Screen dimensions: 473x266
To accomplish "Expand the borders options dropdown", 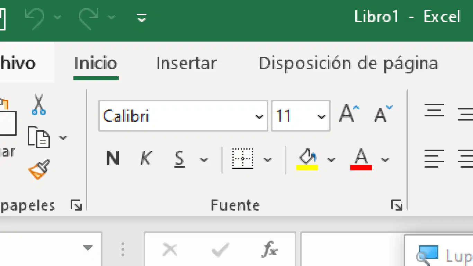I will [x=267, y=160].
